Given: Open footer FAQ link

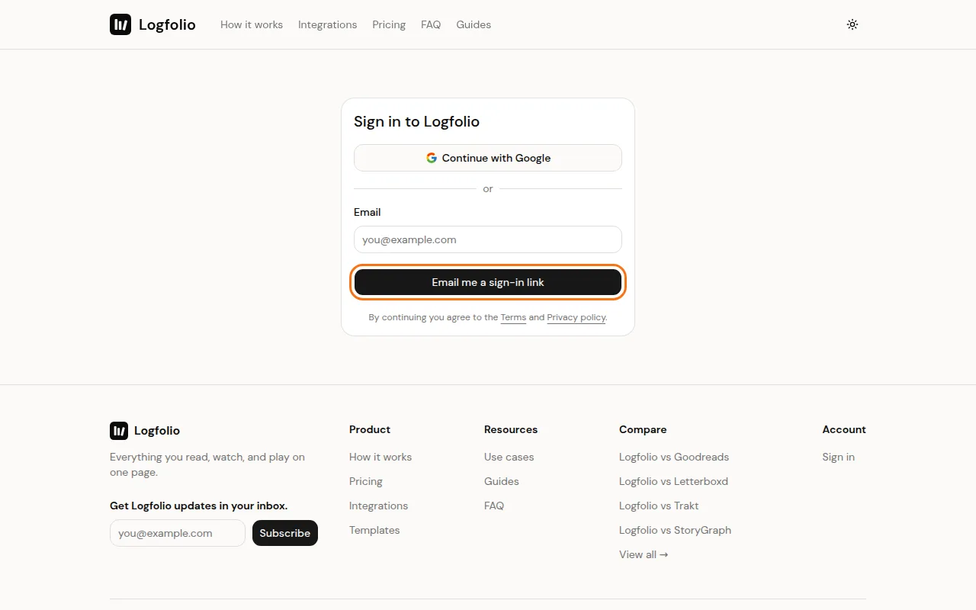Looking at the screenshot, I should tap(494, 506).
